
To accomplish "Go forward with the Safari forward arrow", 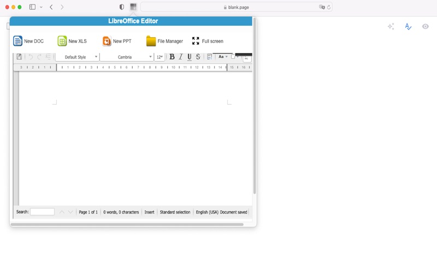I will tap(62, 7).
